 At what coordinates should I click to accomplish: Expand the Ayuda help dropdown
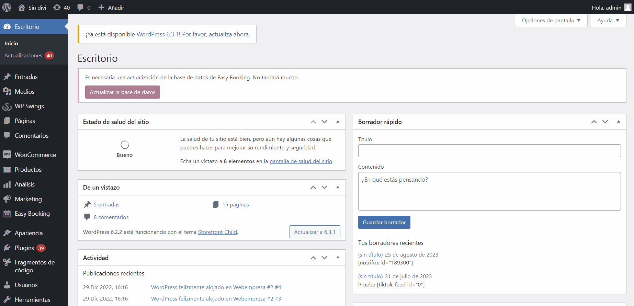click(x=608, y=21)
